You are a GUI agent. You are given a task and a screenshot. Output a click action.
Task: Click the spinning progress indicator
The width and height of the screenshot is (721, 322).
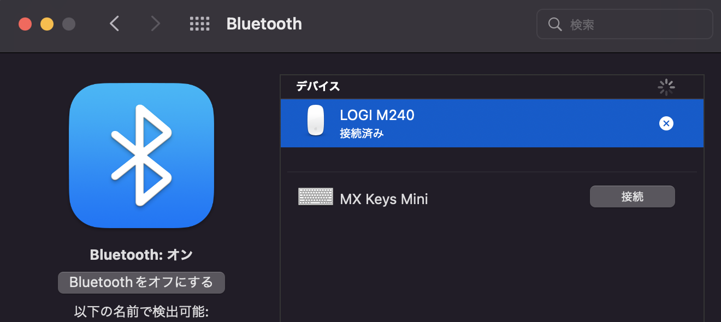pos(666,87)
